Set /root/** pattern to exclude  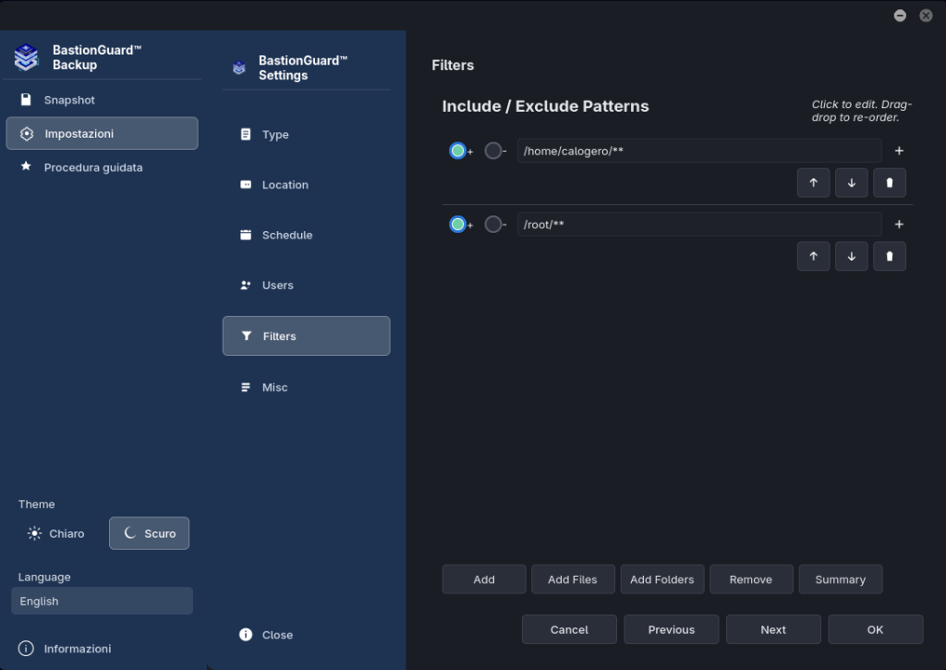point(493,225)
